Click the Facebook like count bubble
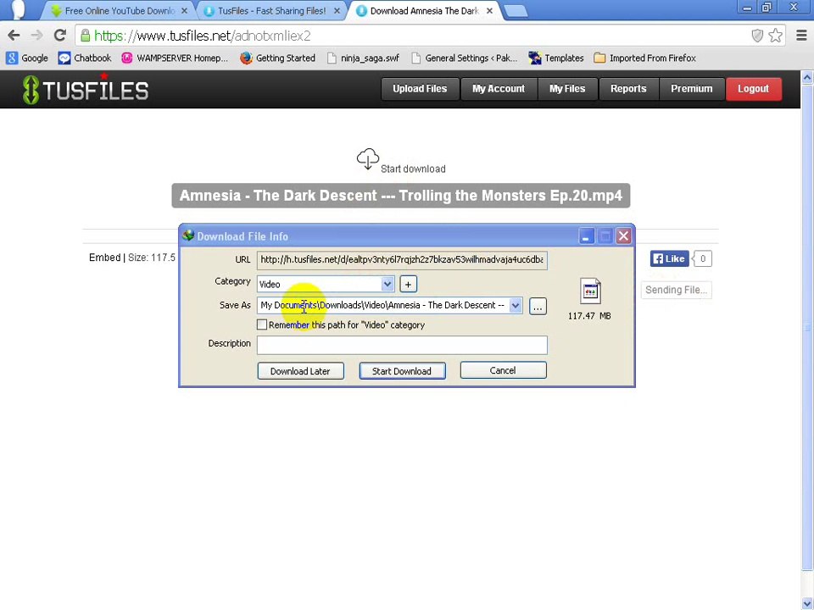Viewport: 814px width, 610px height. pyautogui.click(x=702, y=259)
